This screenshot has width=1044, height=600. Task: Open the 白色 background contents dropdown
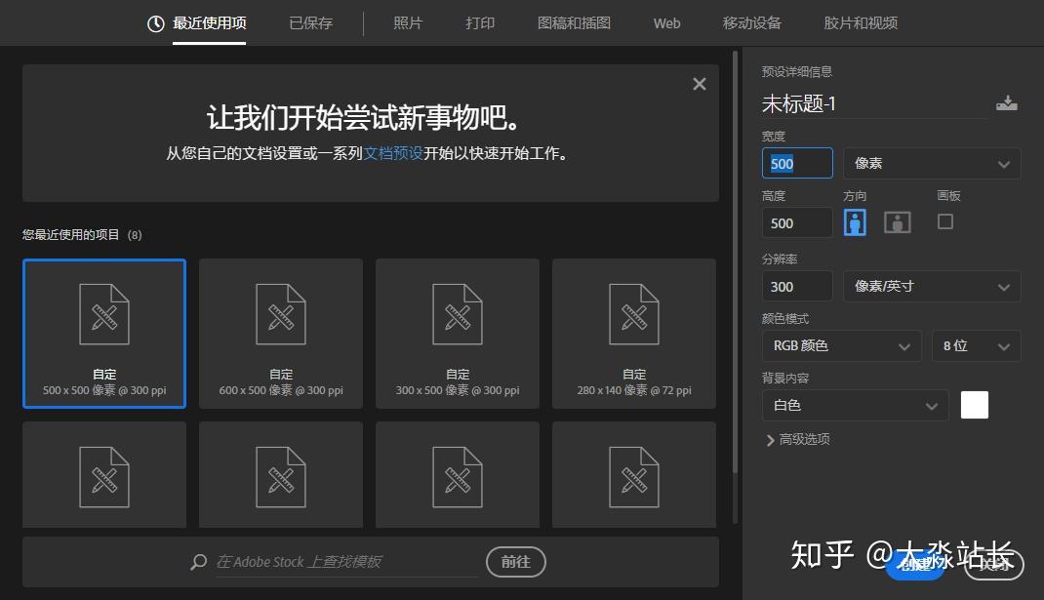click(855, 405)
